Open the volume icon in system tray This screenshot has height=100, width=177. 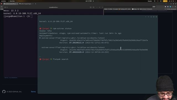[171, 1]
